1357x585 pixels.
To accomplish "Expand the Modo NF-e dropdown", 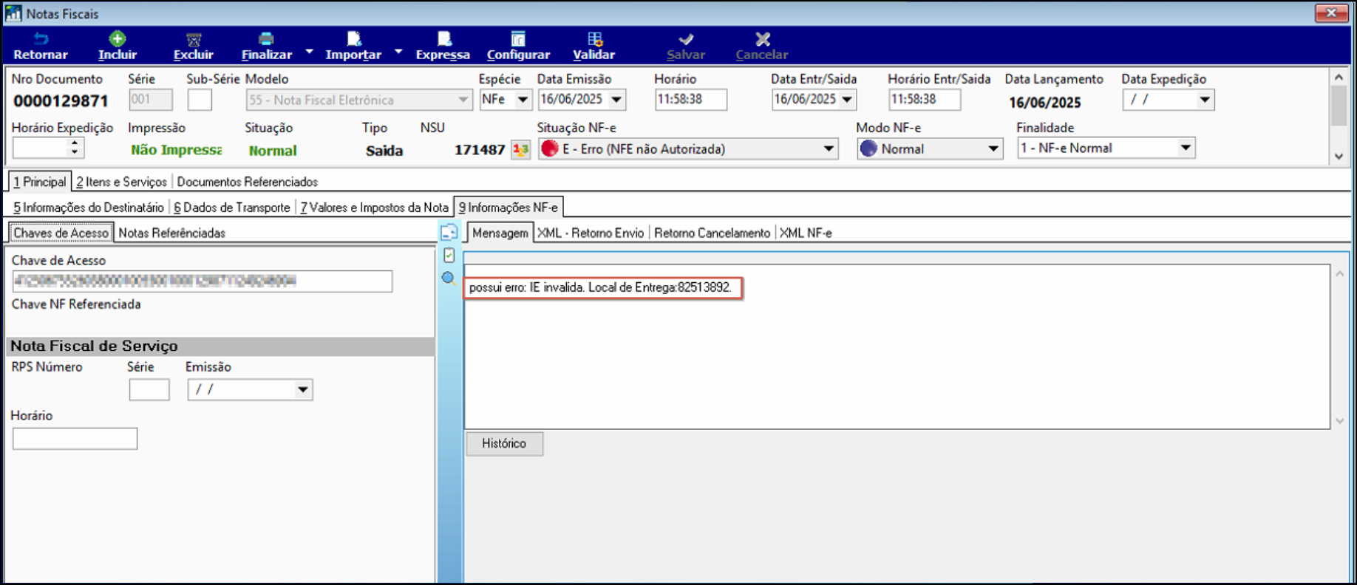I will [x=993, y=149].
